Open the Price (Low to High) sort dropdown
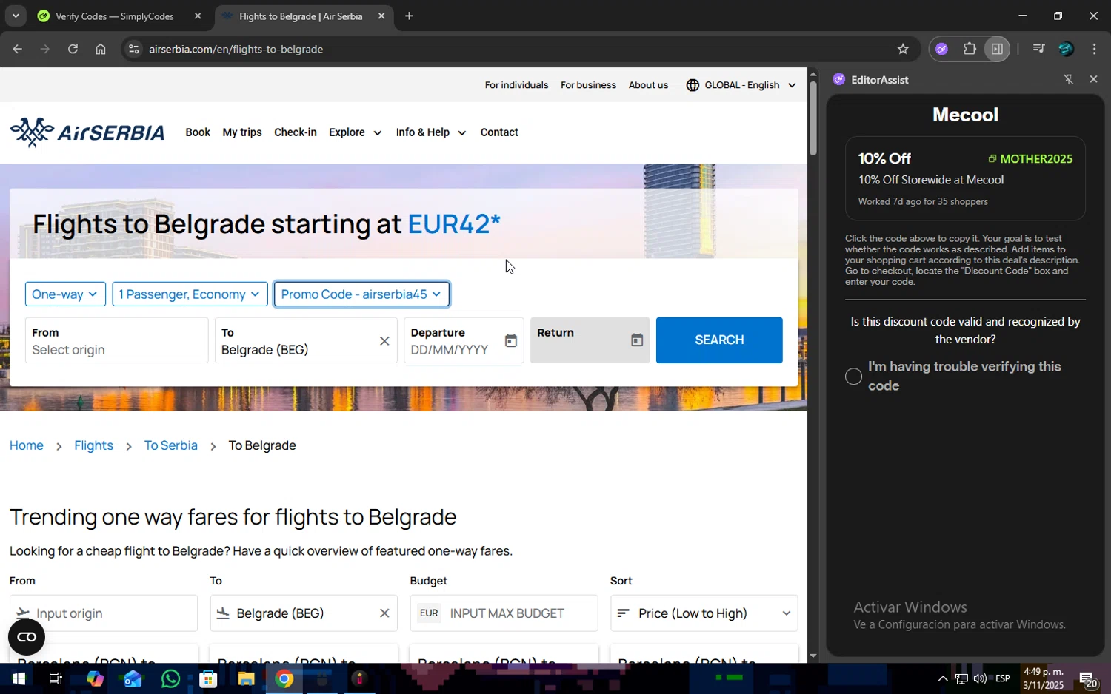Screen dimensions: 1111x694 tap(704, 613)
